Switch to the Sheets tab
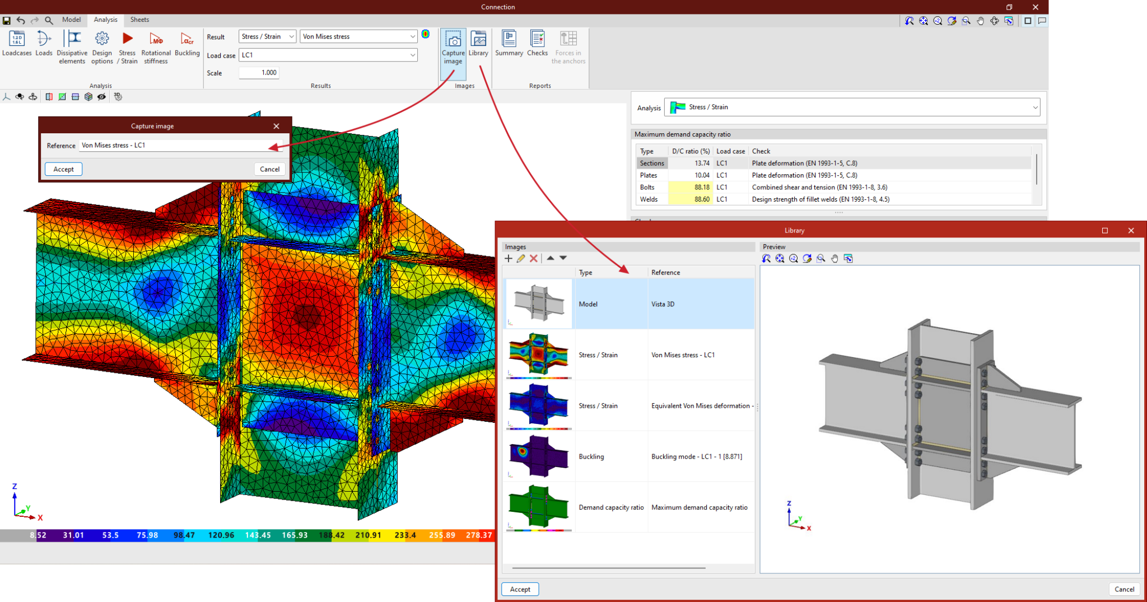The height and width of the screenshot is (602, 1147). pos(139,20)
